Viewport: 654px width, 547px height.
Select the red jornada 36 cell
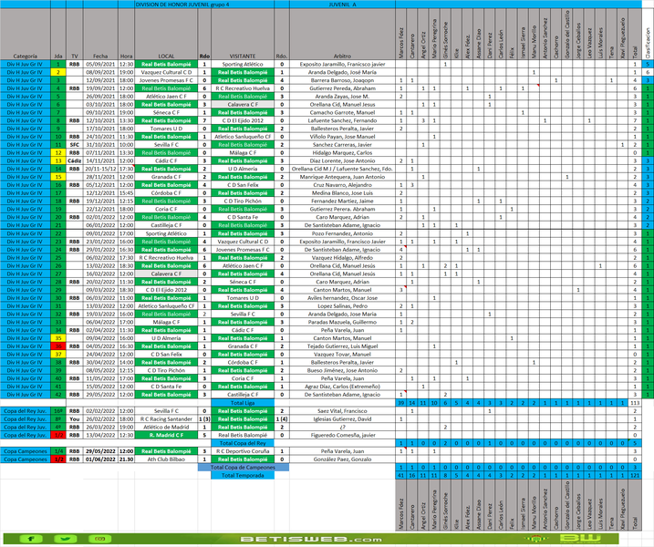(58, 346)
